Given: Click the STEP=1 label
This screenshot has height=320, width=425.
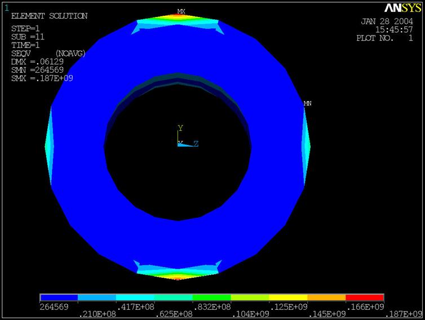Looking at the screenshot, I should [x=25, y=28].
